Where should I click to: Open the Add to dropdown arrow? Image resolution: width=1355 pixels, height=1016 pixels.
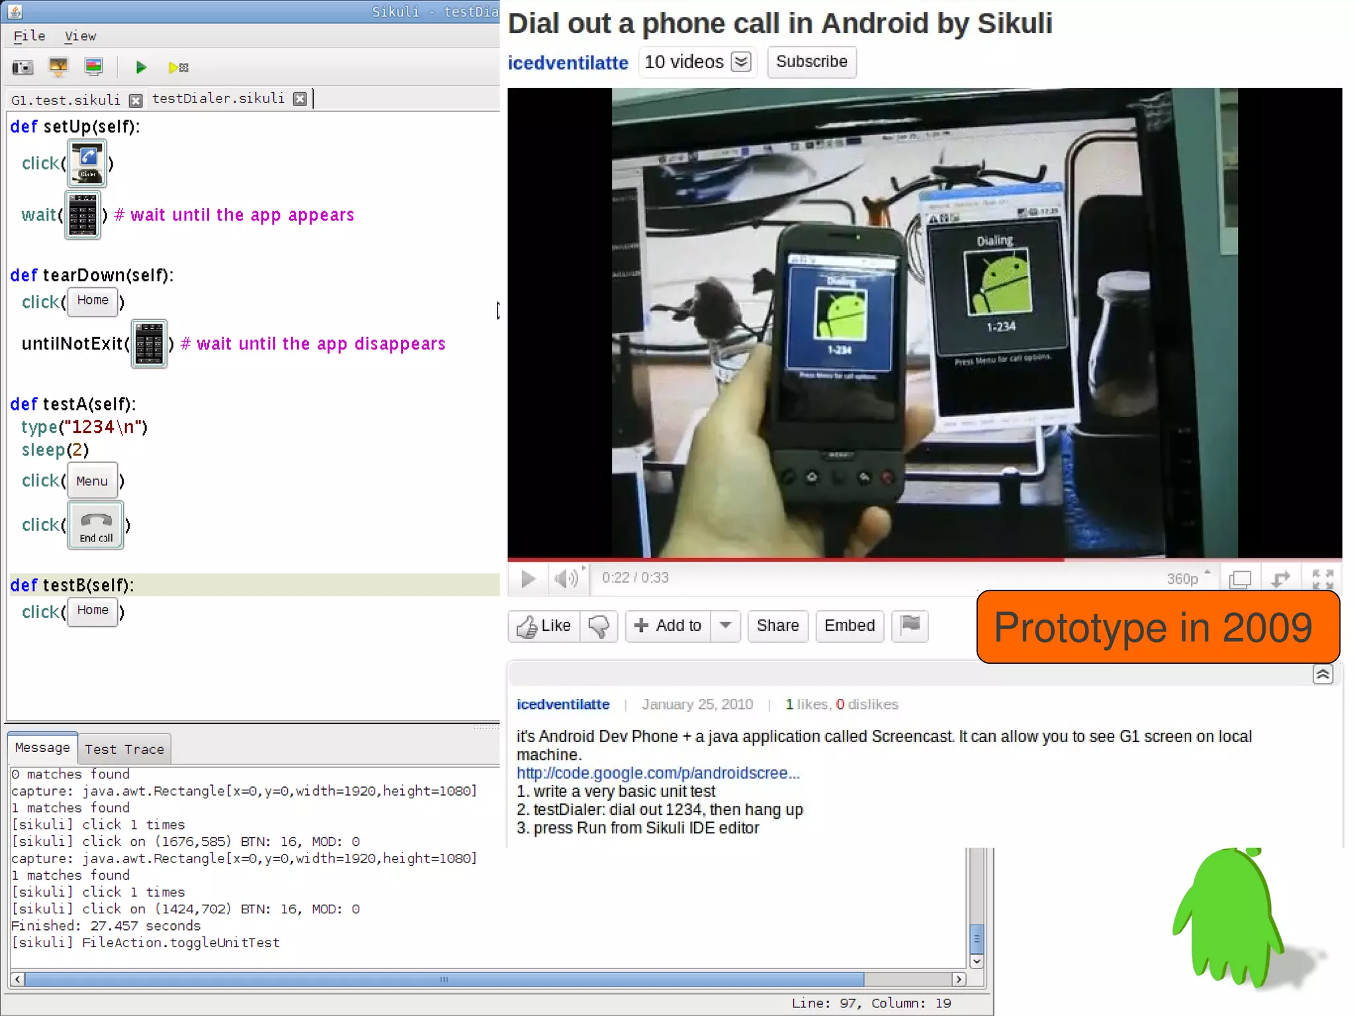(725, 625)
